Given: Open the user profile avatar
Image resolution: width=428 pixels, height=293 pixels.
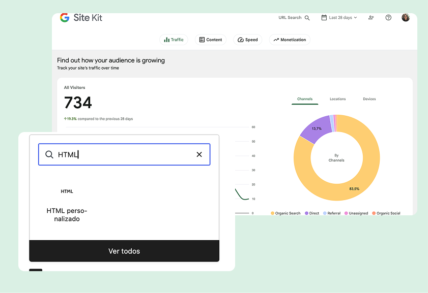Looking at the screenshot, I should 406,17.
